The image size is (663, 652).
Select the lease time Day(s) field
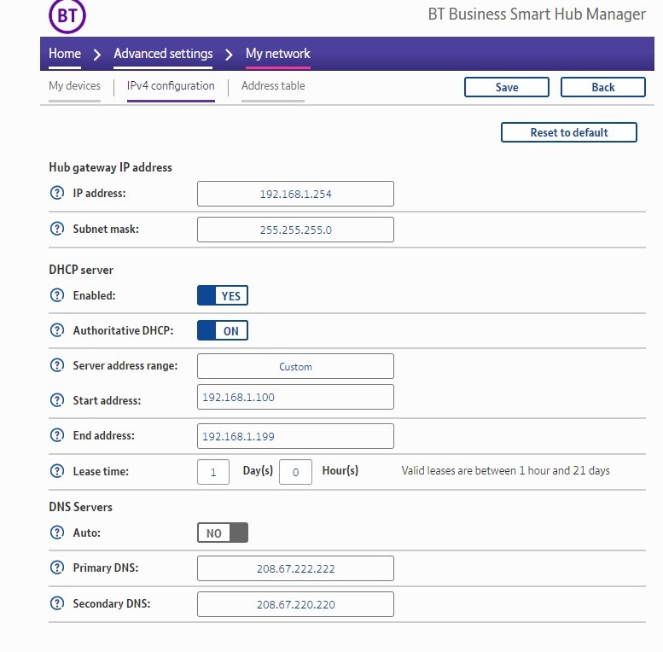coord(213,472)
